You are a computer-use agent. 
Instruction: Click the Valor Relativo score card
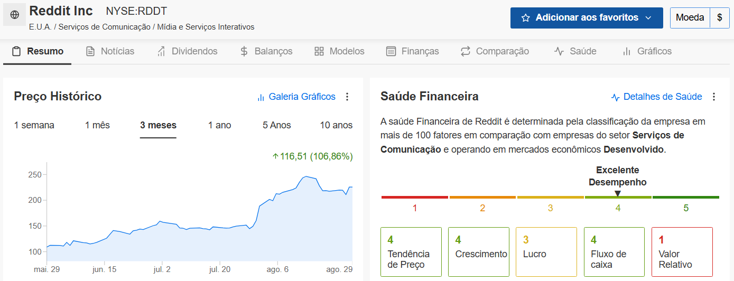click(682, 252)
